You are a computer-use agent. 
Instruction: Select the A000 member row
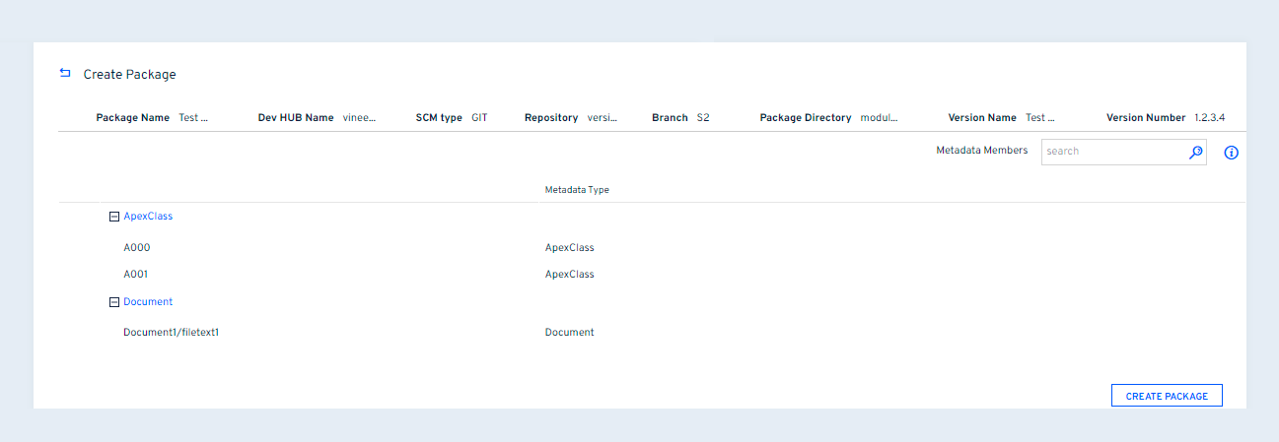(136, 248)
